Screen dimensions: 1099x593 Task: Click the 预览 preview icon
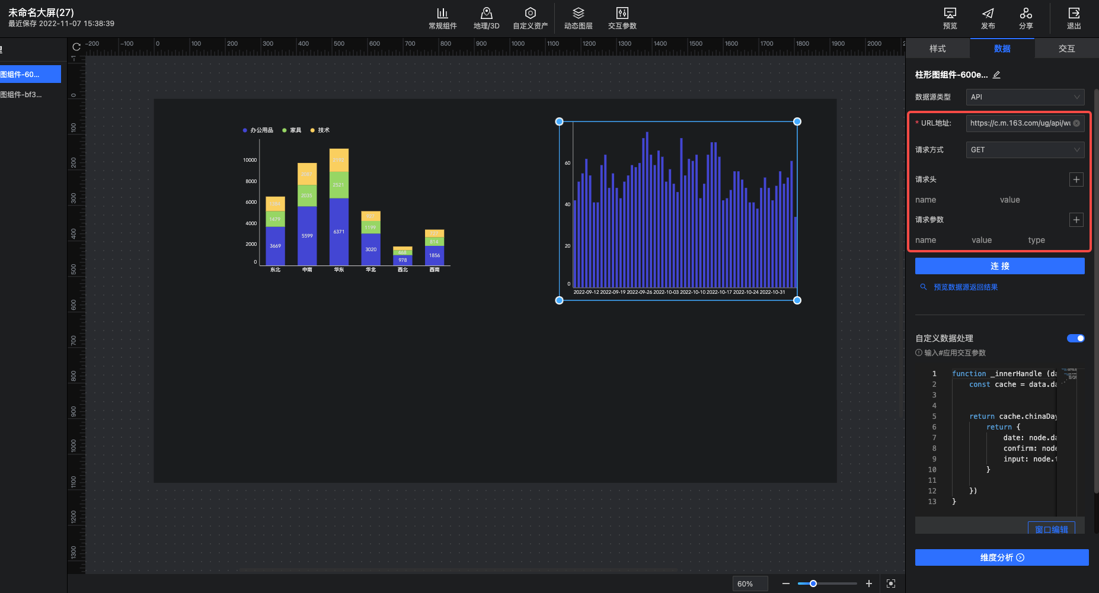tap(950, 14)
